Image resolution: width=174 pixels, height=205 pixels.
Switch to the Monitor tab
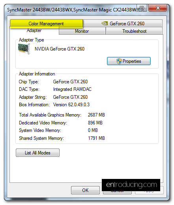click(x=82, y=31)
